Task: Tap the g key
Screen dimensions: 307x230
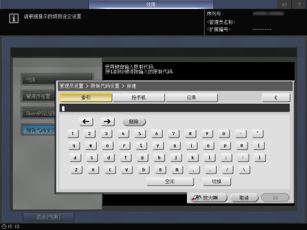Action: (143, 158)
